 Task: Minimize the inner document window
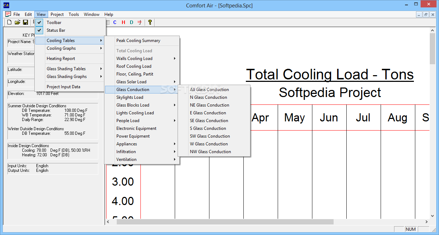click(419, 14)
